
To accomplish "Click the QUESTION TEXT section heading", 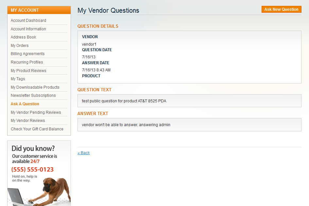I will click(x=94, y=90).
